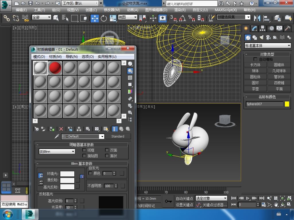
Task: Enable the 线框 wireframe checkbox
Action: (x=84, y=150)
